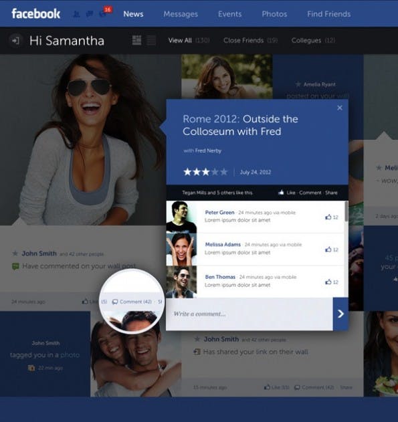Click Share on the shared link post

pos(346,387)
